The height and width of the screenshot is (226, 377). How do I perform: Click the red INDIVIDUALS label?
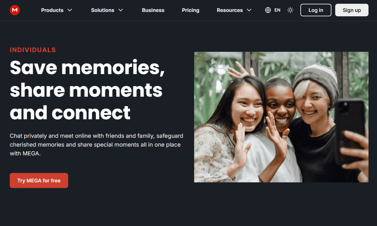pos(33,50)
